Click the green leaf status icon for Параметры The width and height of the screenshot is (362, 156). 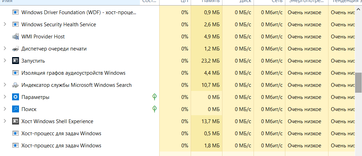click(x=155, y=97)
